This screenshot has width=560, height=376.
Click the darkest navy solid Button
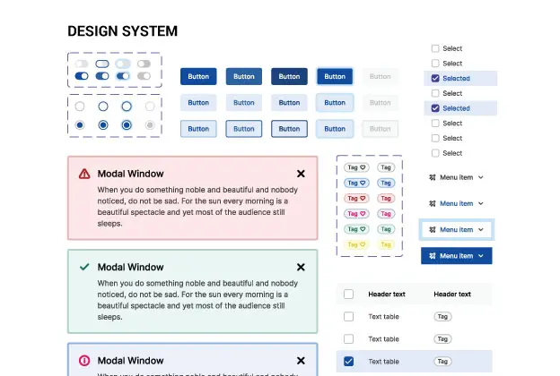pyautogui.click(x=289, y=76)
